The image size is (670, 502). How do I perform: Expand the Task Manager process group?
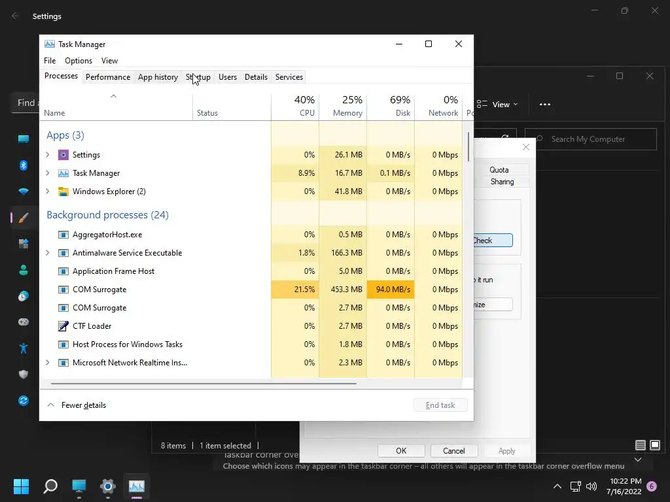click(x=47, y=173)
